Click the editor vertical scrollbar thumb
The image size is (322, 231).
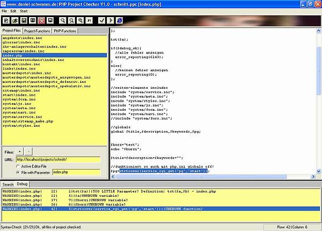pyautogui.click(x=318, y=71)
